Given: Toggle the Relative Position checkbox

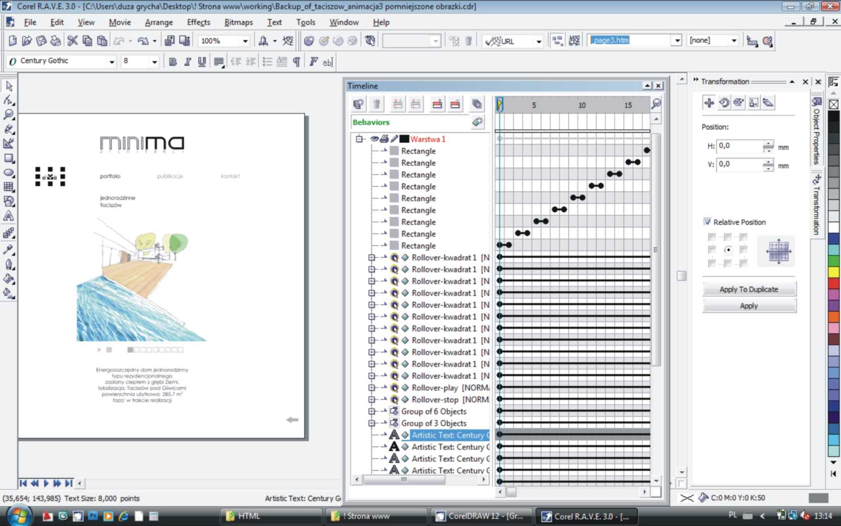Looking at the screenshot, I should [707, 222].
